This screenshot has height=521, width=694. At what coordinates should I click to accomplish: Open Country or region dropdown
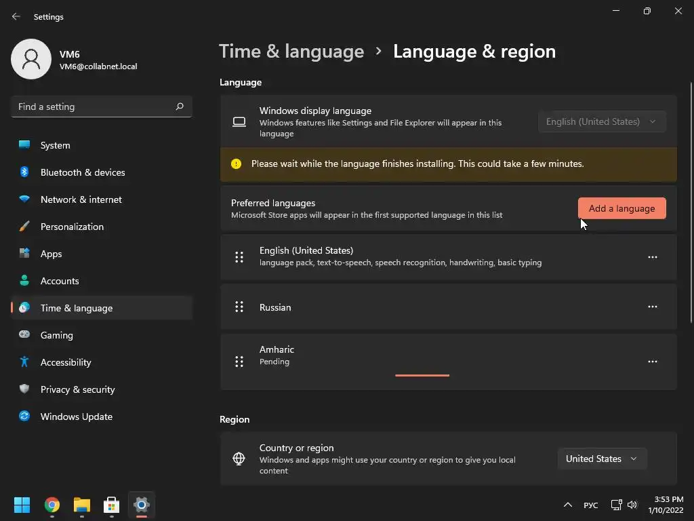[602, 459]
